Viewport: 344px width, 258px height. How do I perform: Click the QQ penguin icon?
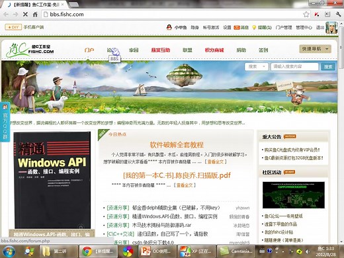tap(169, 27)
